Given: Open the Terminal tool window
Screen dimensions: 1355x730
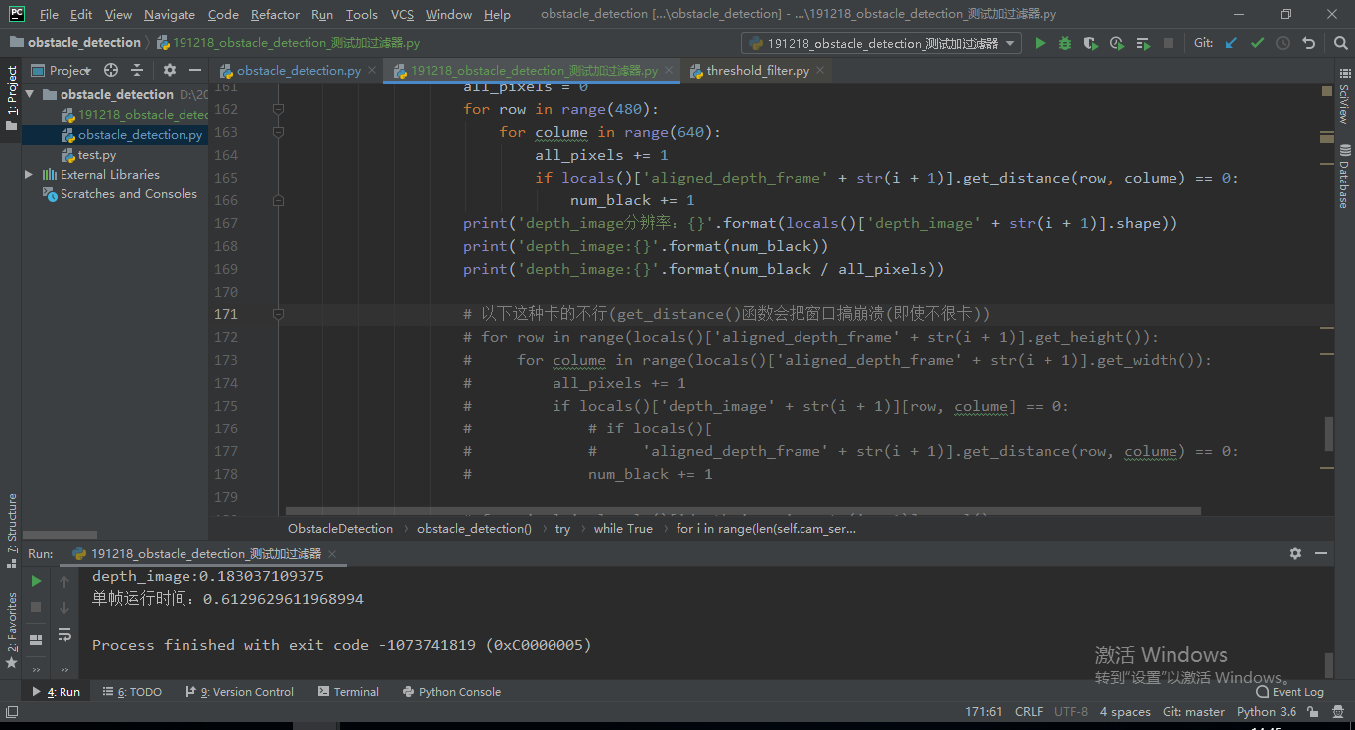Looking at the screenshot, I should tap(348, 691).
